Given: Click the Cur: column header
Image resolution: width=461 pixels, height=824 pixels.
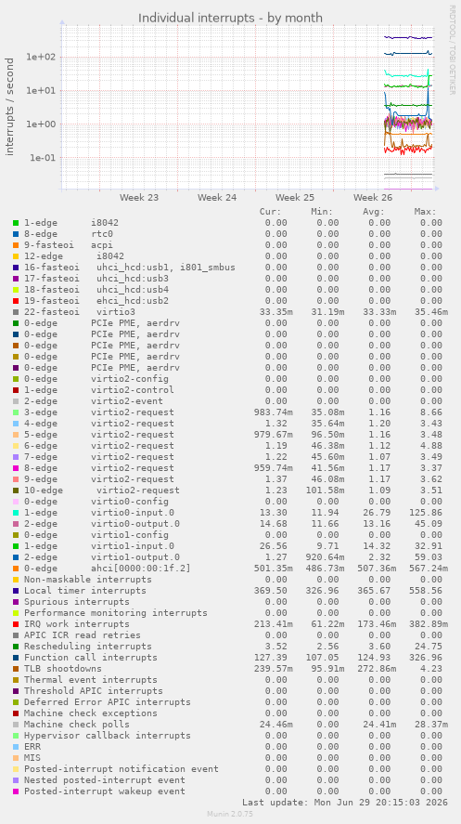Looking at the screenshot, I should [x=271, y=212].
